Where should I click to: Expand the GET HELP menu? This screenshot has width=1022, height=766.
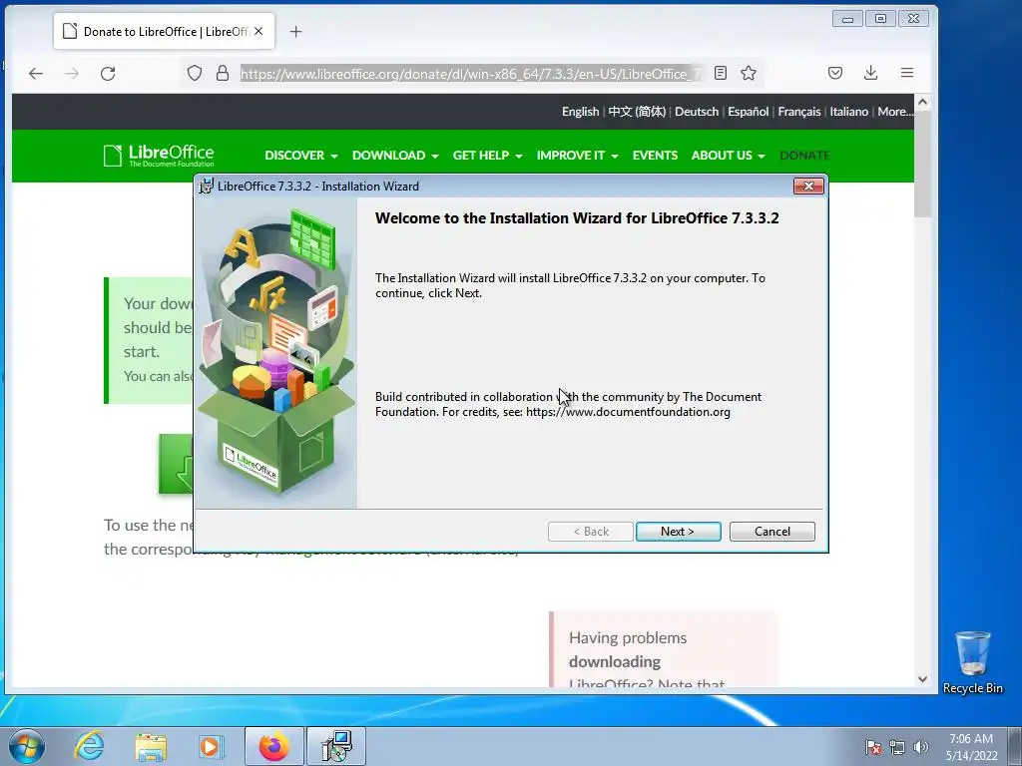point(487,155)
